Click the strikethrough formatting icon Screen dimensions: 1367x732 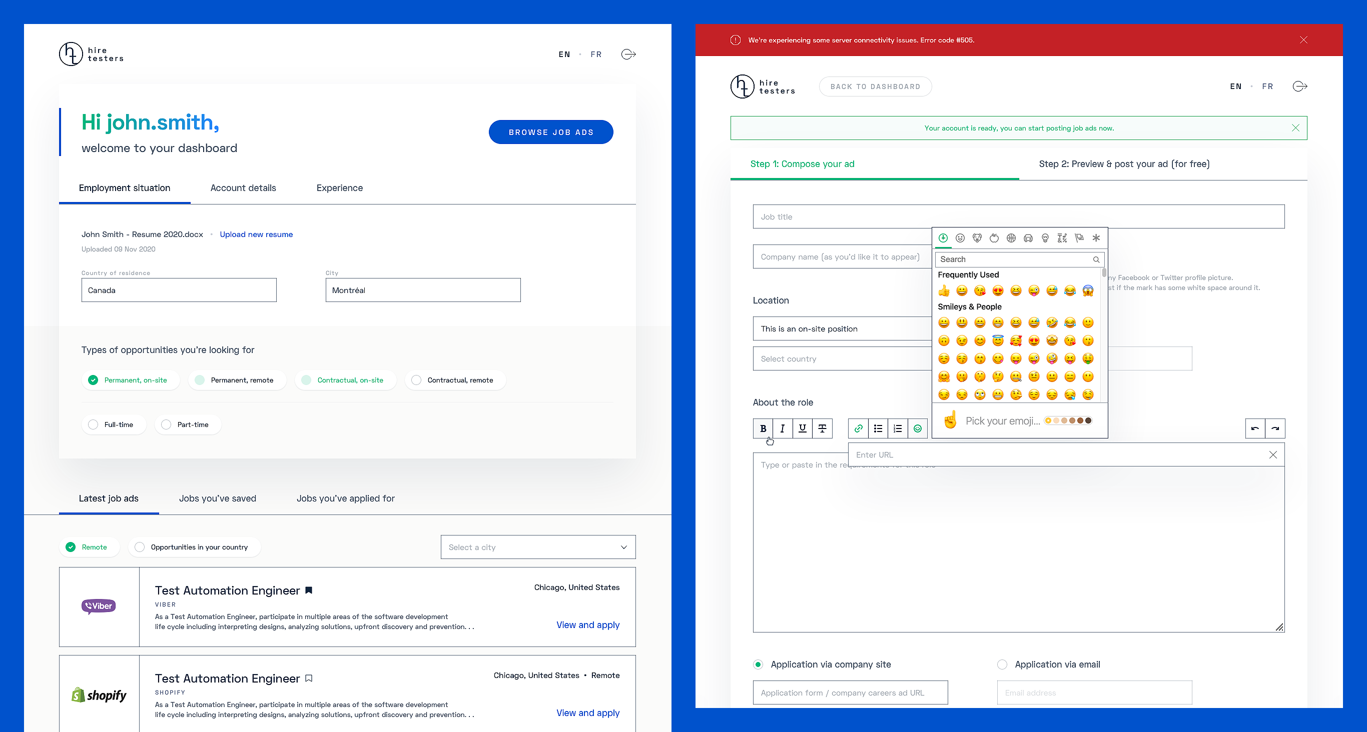pos(822,428)
